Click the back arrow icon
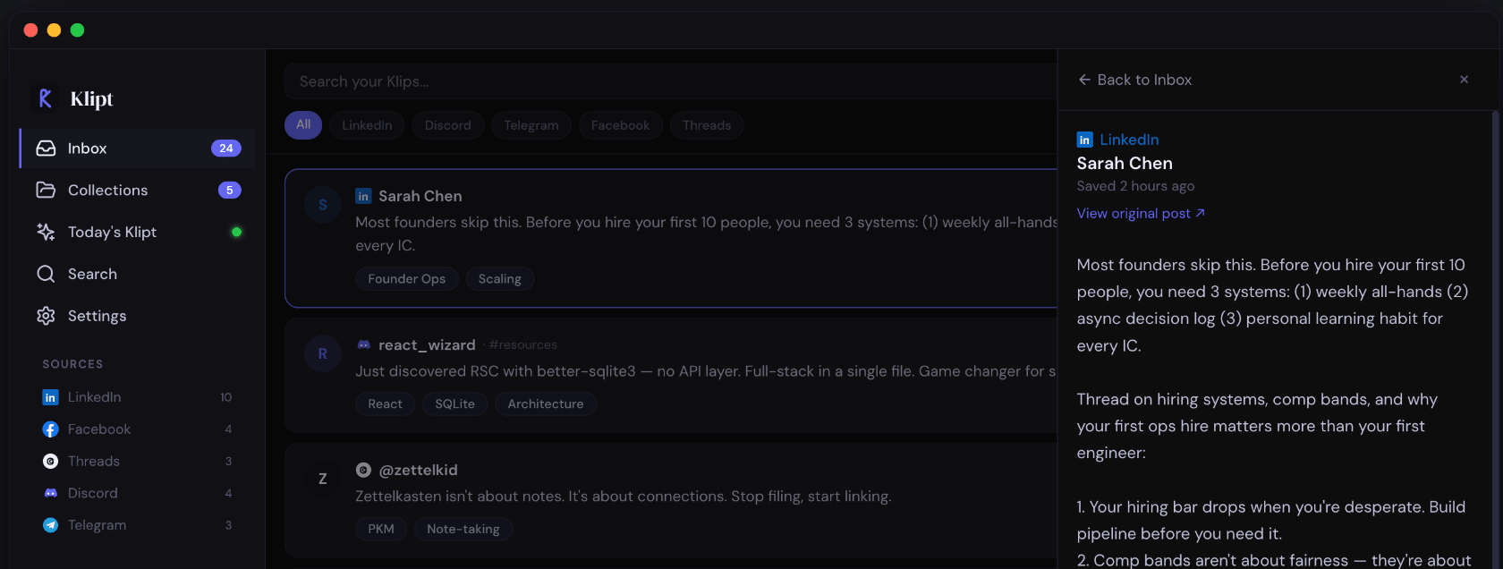This screenshot has height=569, width=1503. point(1084,80)
